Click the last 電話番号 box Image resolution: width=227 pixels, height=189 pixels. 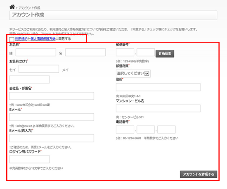tap(166, 129)
